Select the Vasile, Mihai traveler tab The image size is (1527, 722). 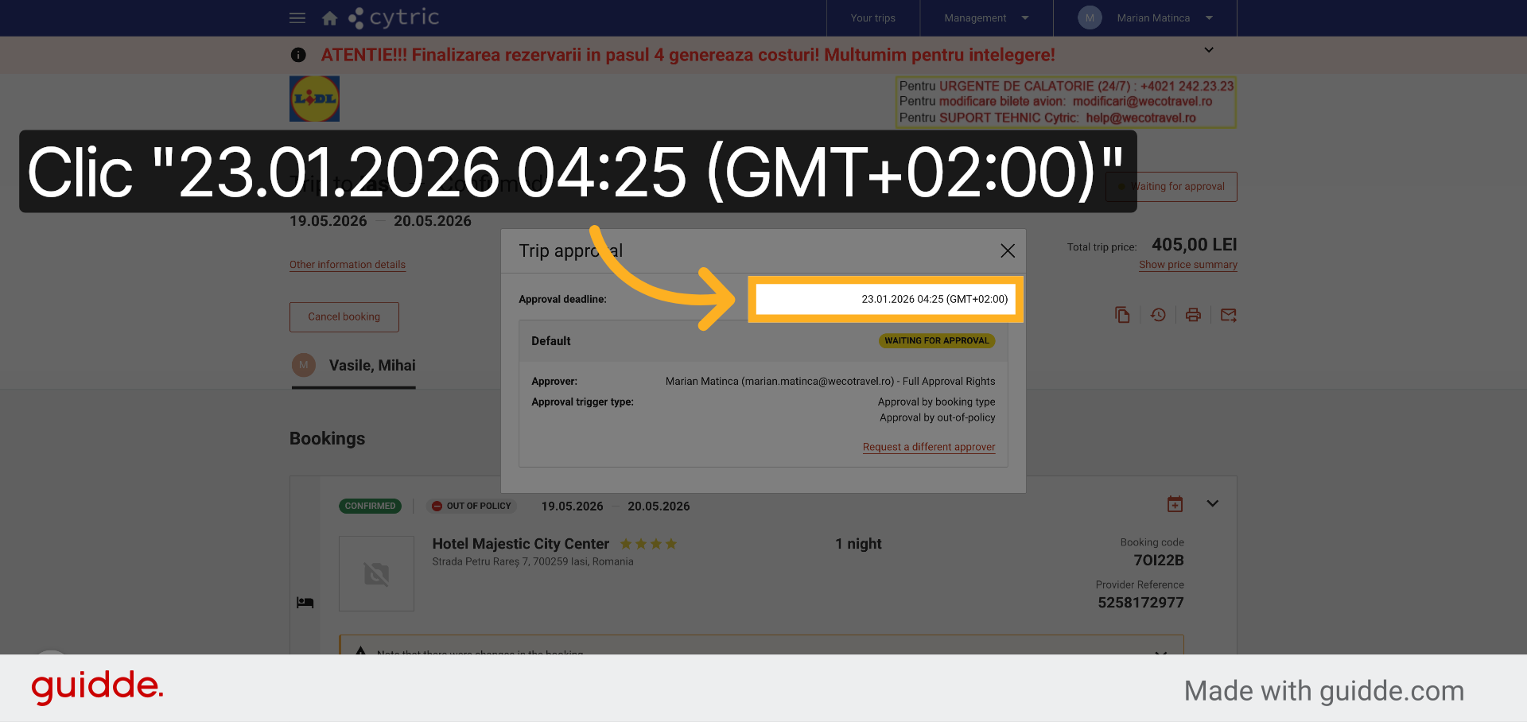(354, 366)
